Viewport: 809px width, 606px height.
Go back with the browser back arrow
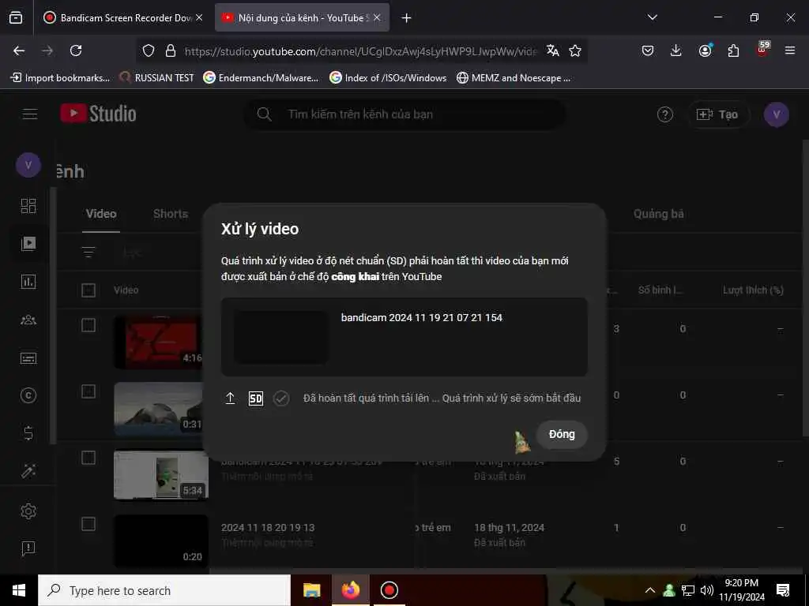pos(19,50)
